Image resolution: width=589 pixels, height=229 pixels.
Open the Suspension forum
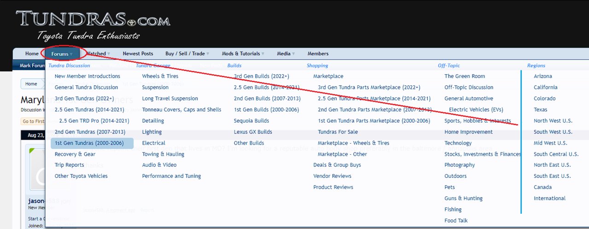(x=155, y=88)
